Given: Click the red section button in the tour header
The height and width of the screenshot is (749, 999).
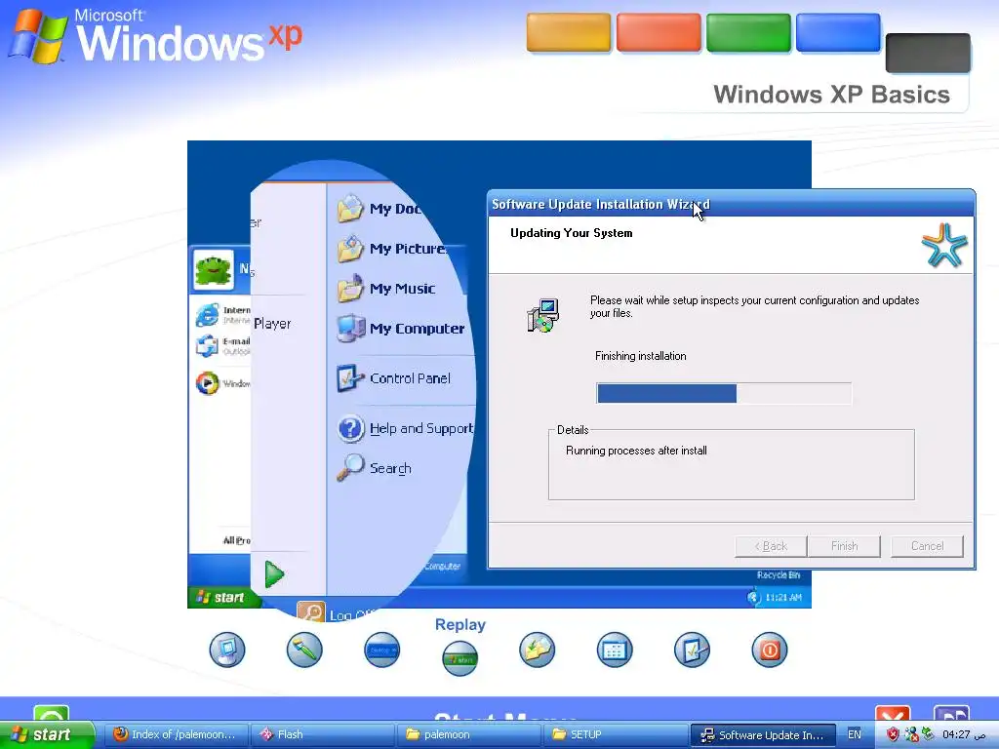Looking at the screenshot, I should tap(659, 32).
